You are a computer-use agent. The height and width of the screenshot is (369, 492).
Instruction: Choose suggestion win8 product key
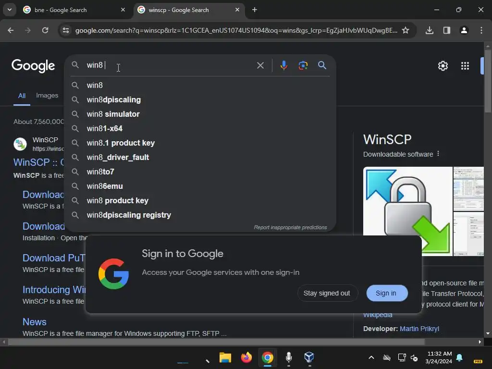(x=200, y=200)
